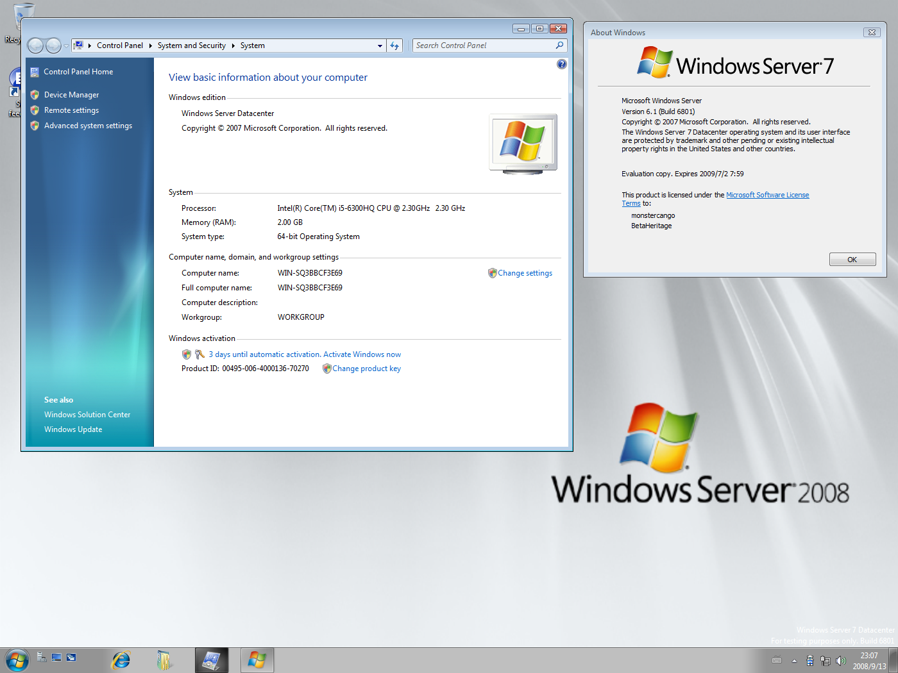The height and width of the screenshot is (673, 898).
Task: Close the System control panel window
Action: click(558, 29)
